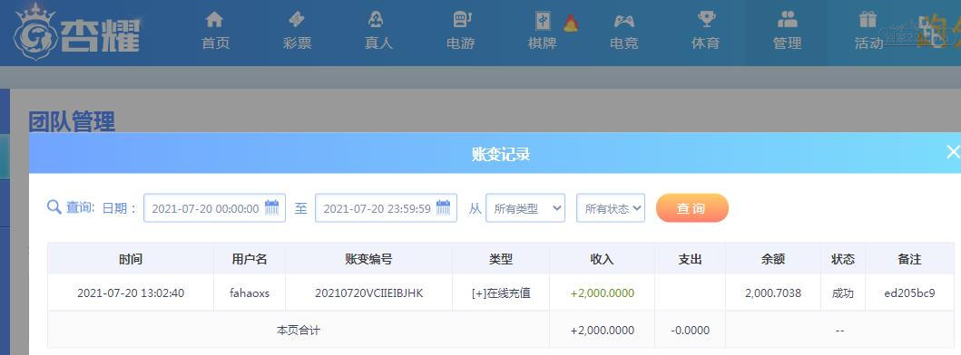The image size is (961, 355).
Task: Select the 电游 slot machine icon
Action: (x=462, y=20)
